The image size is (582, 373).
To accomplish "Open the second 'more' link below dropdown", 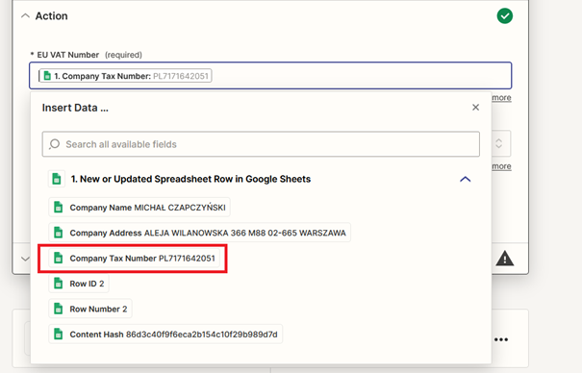I will pos(501,166).
